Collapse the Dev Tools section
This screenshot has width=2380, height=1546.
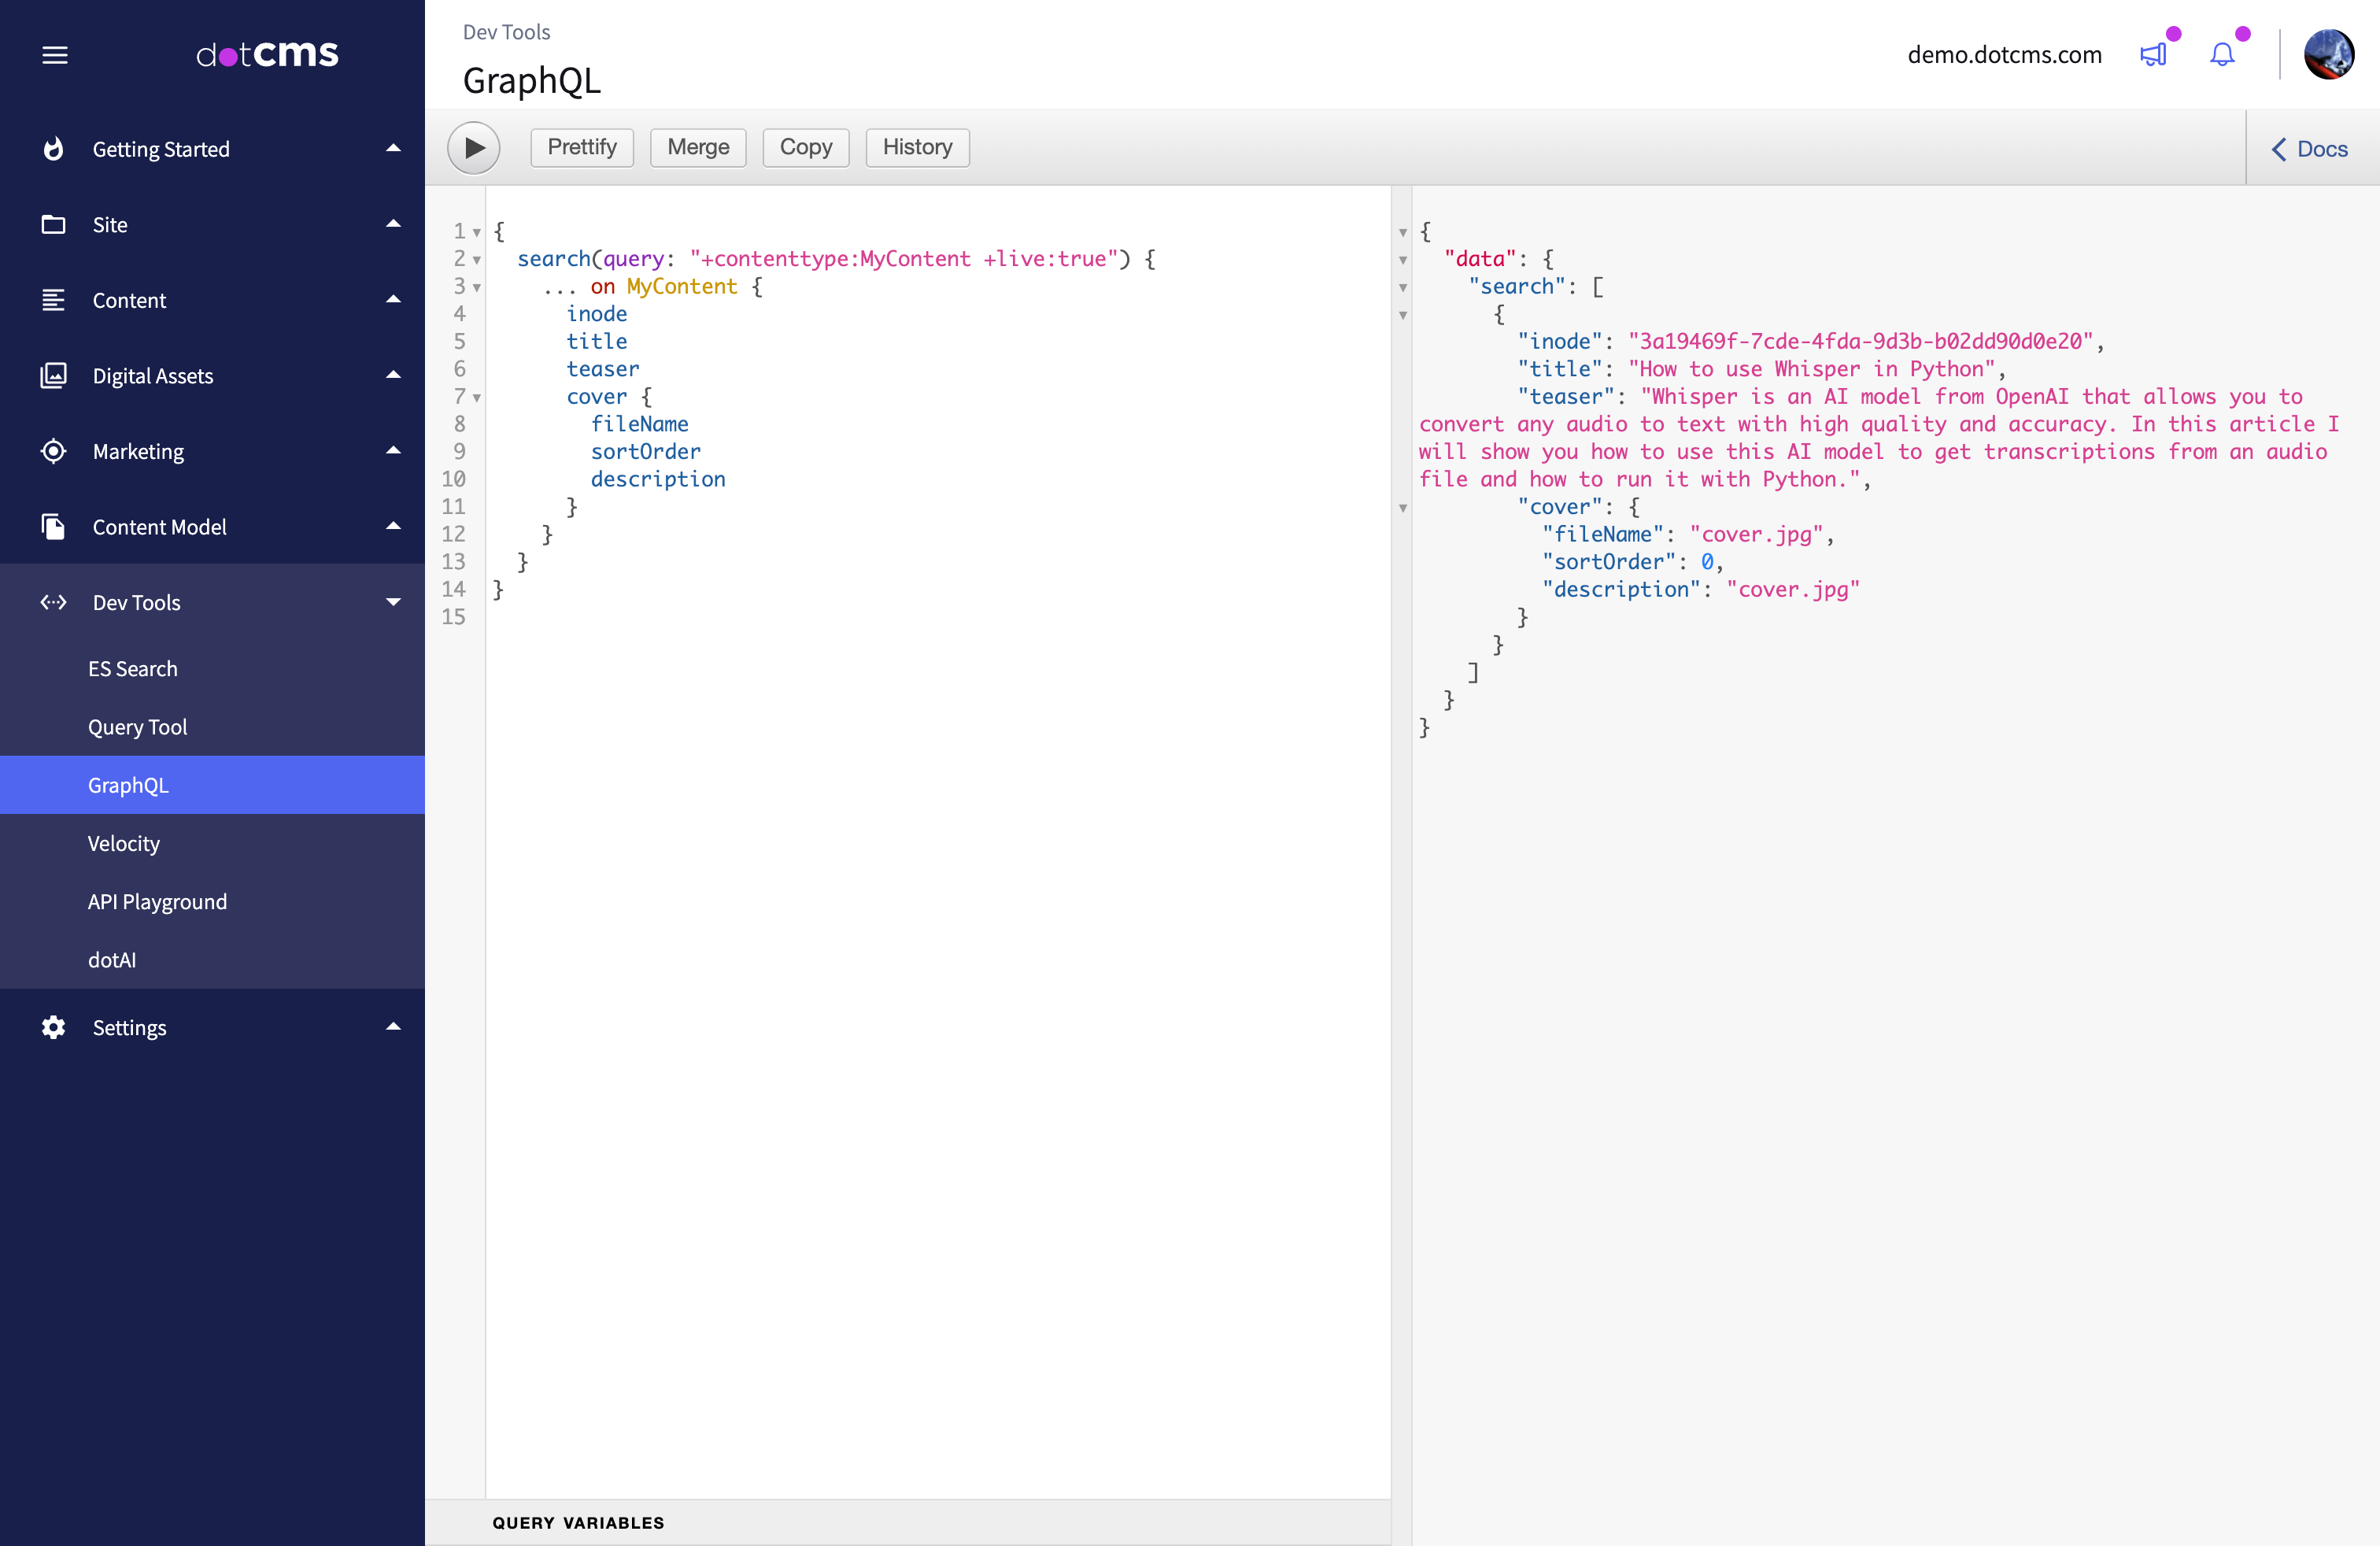pyautogui.click(x=394, y=602)
